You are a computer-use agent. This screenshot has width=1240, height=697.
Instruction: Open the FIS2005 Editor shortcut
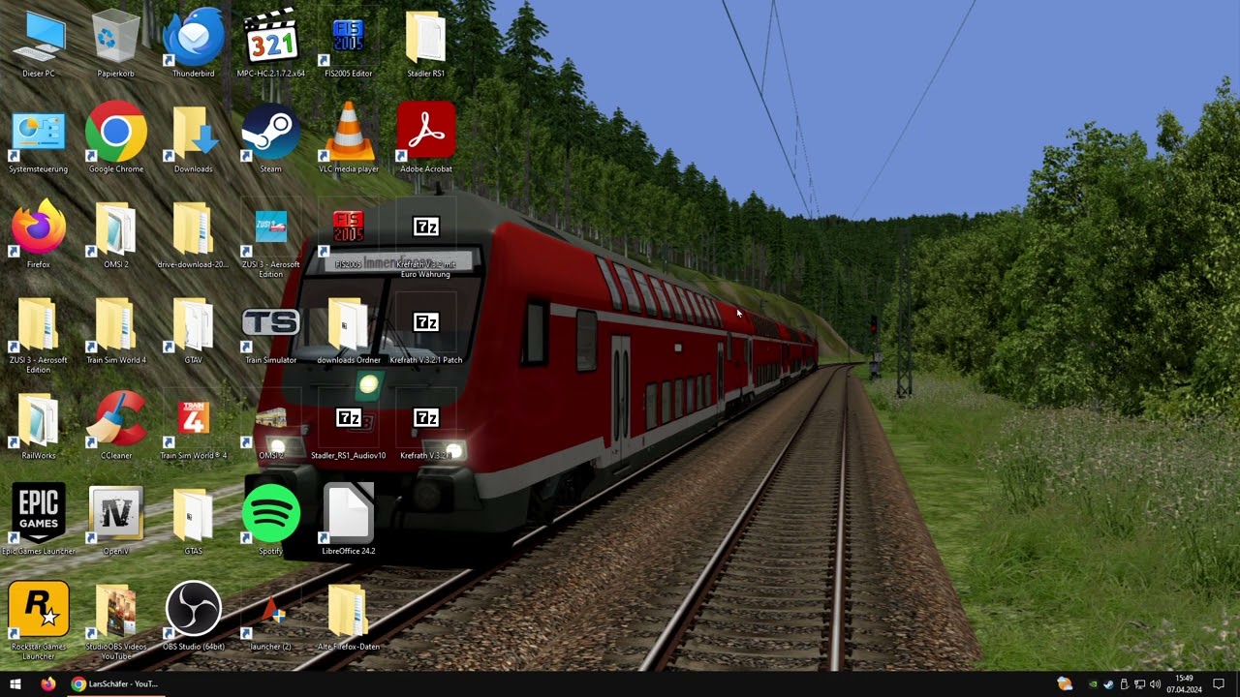(x=349, y=44)
